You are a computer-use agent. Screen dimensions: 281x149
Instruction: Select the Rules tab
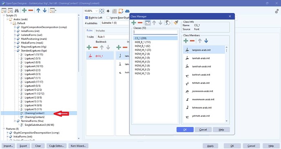point(90,31)
